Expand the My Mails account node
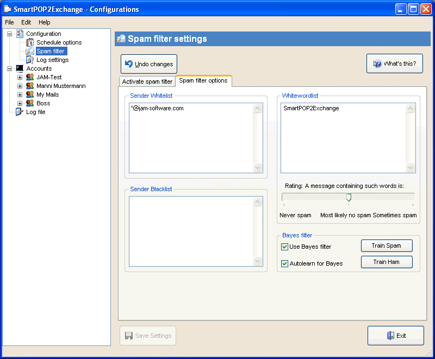This screenshot has width=435, height=359. coord(20,95)
